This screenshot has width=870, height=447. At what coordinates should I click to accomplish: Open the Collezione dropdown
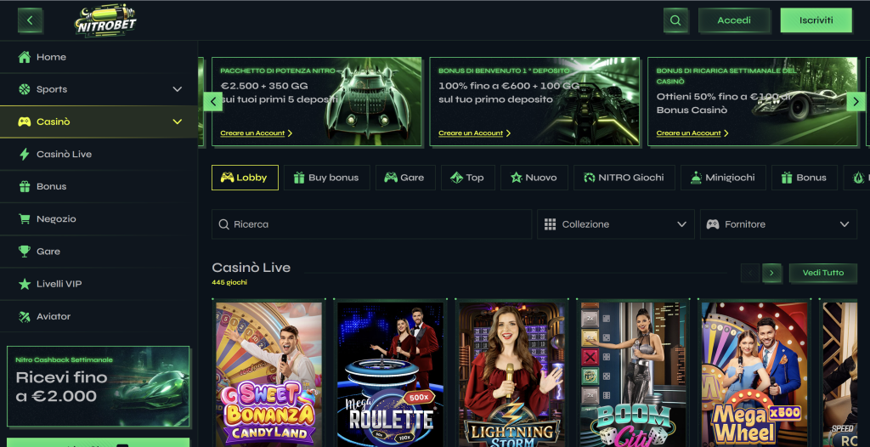(x=616, y=224)
